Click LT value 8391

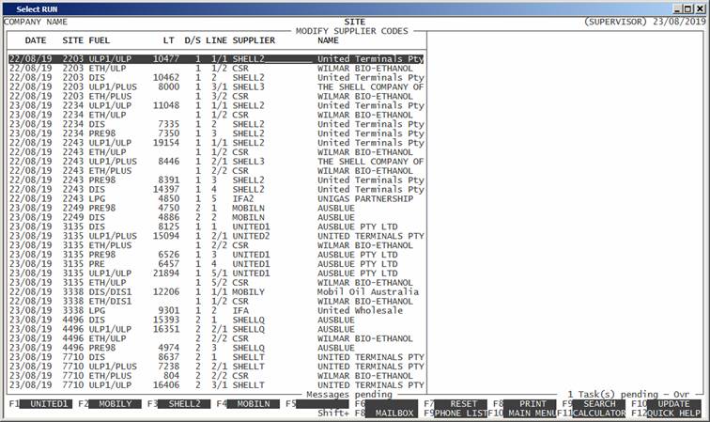pos(168,180)
